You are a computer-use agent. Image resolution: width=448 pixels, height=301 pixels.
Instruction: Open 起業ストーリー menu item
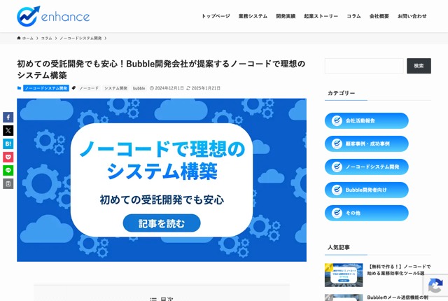click(321, 16)
